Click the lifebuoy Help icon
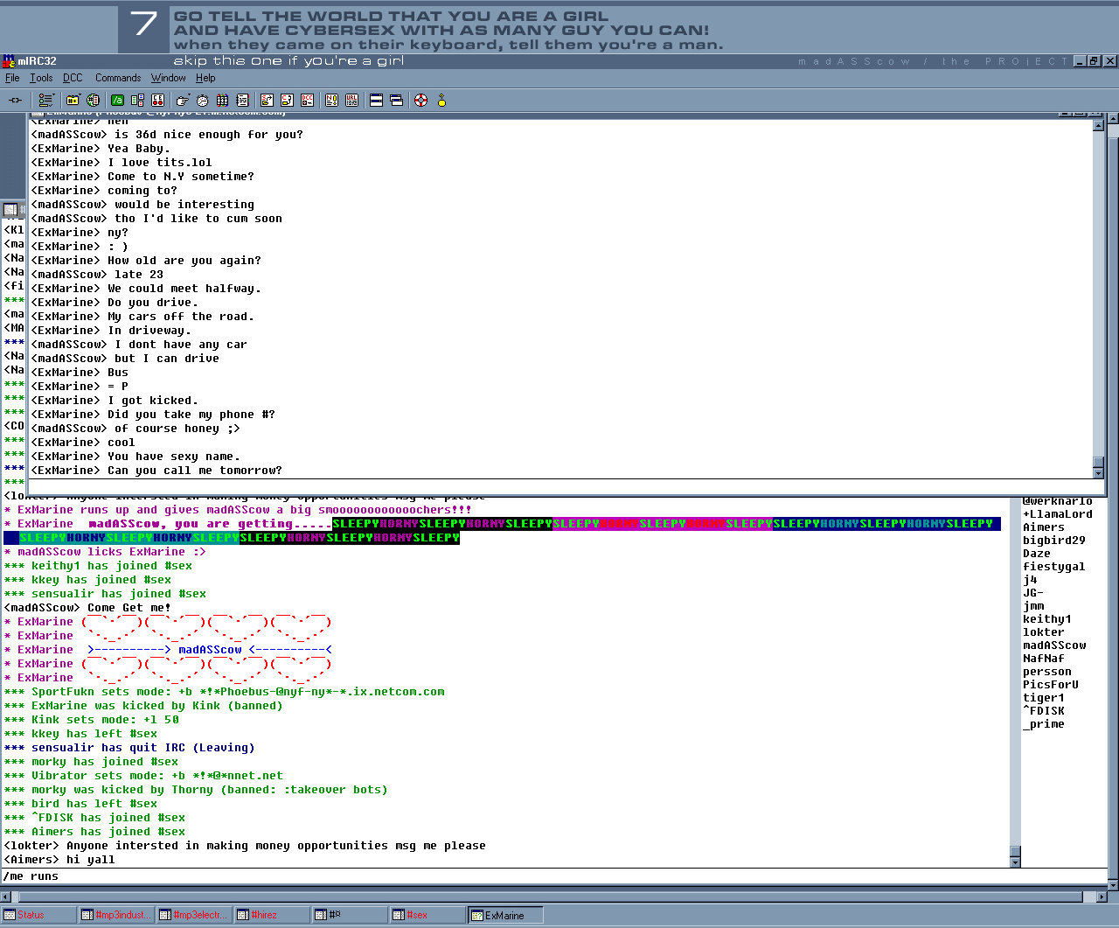The height and width of the screenshot is (928, 1119). (420, 101)
